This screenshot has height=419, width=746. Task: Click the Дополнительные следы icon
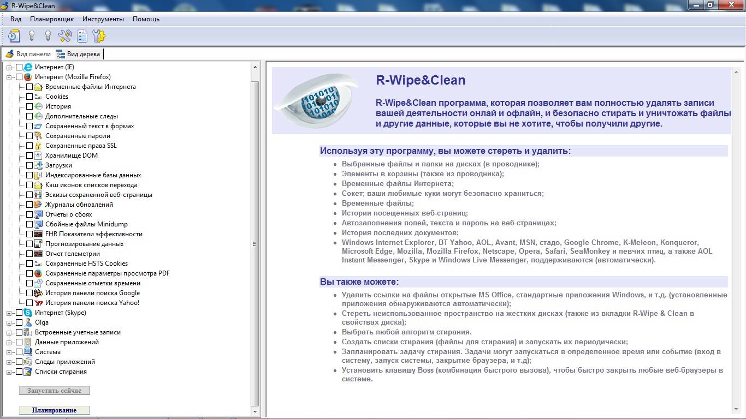[x=38, y=116]
